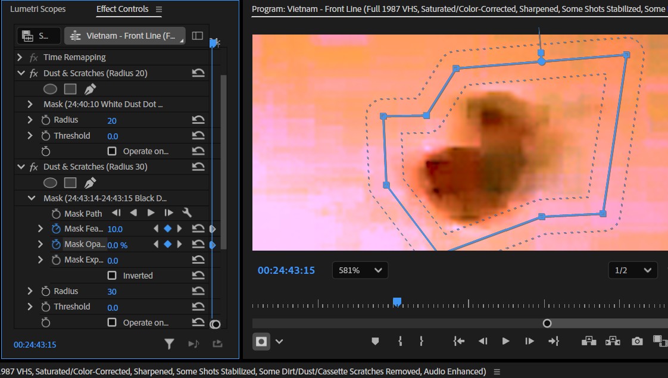Switch to the Lumetri Scopes tab
The image size is (668, 378).
coord(38,9)
